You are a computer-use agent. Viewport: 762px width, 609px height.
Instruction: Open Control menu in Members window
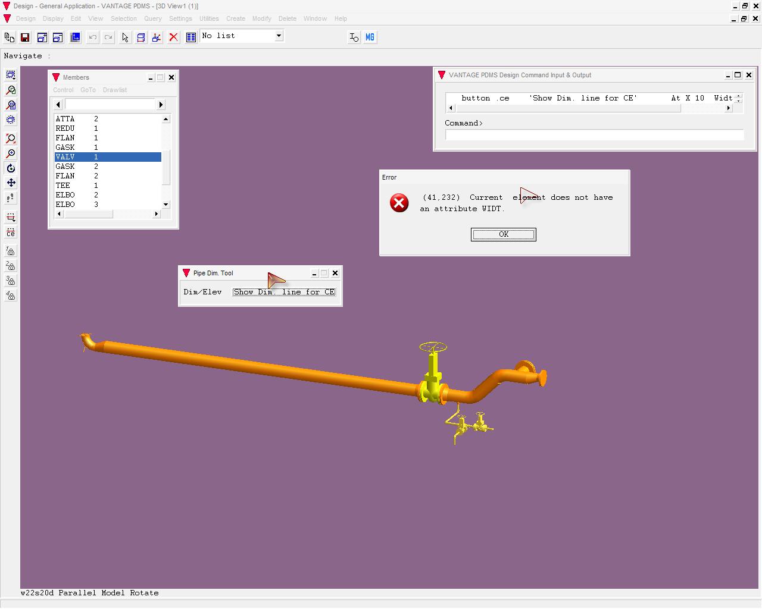63,90
